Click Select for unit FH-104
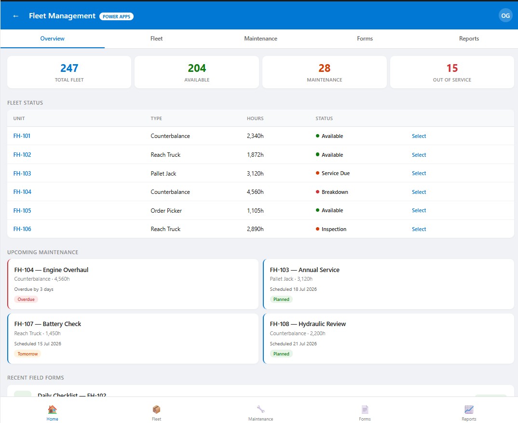 click(x=419, y=192)
